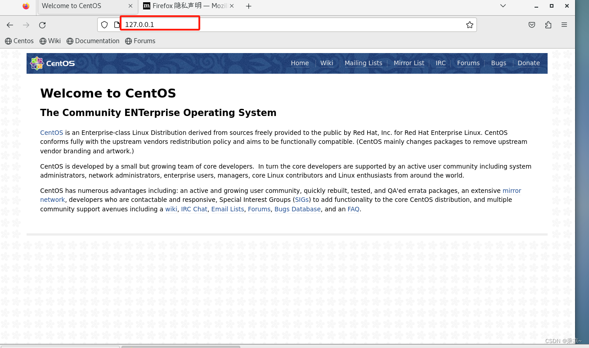Reload the current page
This screenshot has width=589, height=348.
click(x=42, y=25)
